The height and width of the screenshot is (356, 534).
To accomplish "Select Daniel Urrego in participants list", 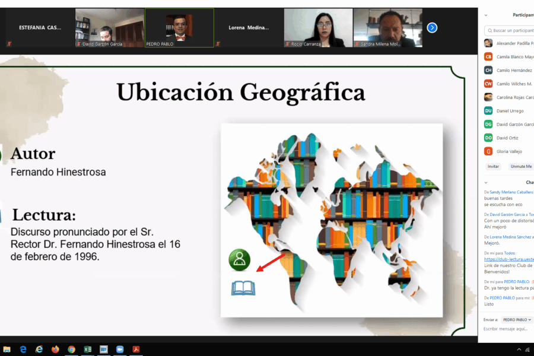I will [510, 111].
